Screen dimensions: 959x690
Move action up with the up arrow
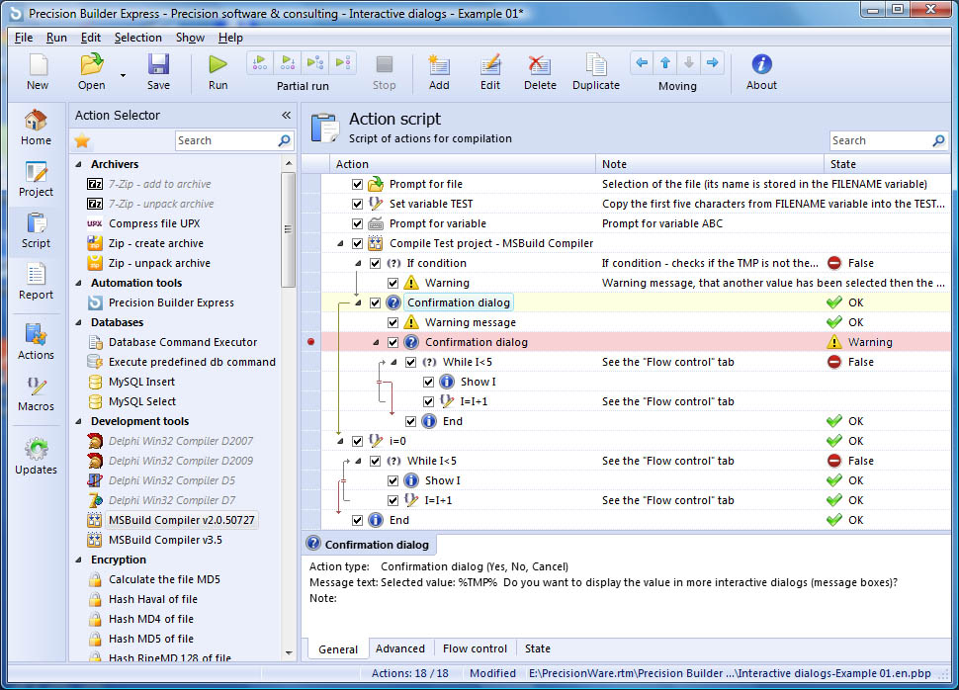point(665,62)
